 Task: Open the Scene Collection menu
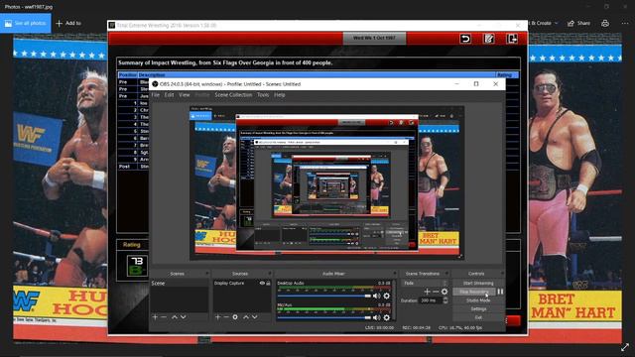(x=233, y=95)
